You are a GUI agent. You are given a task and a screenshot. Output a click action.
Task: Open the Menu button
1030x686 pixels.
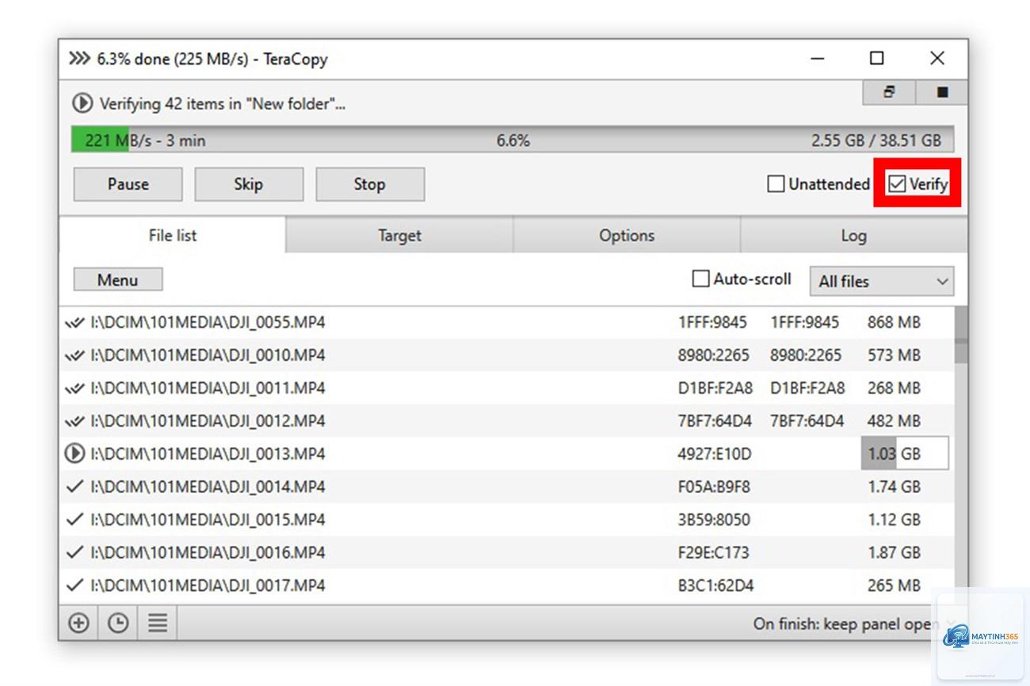(118, 280)
